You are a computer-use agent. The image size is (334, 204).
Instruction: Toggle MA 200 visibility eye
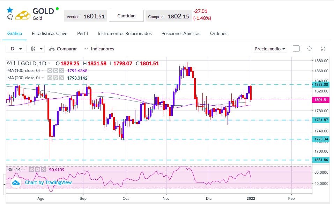[50, 78]
